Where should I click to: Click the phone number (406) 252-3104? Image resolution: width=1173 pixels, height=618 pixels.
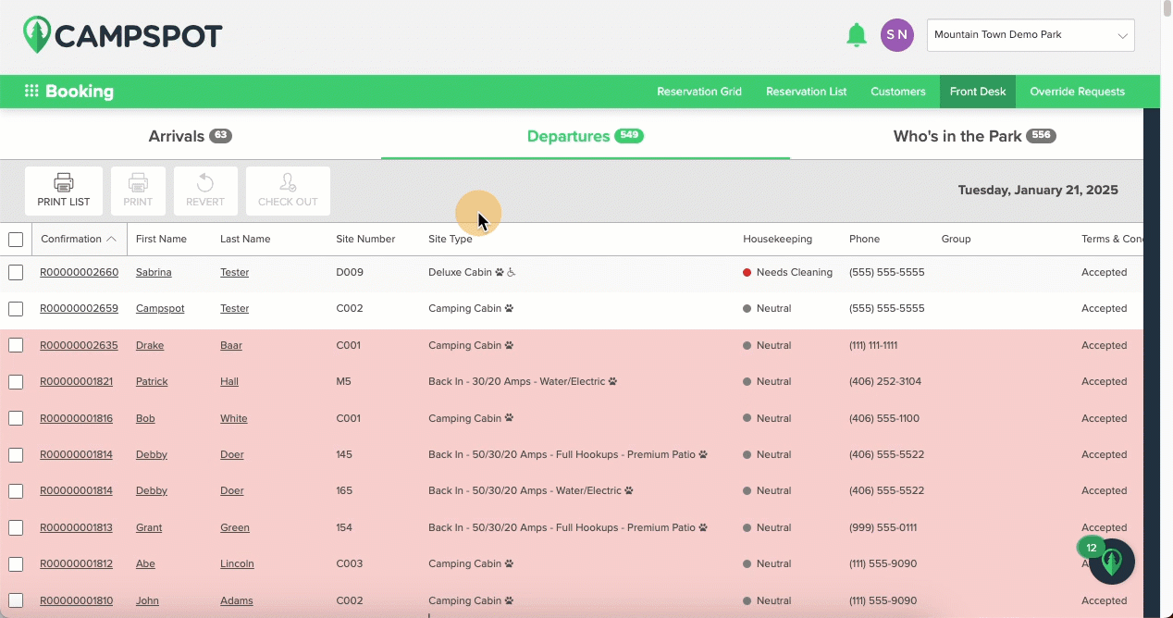(x=885, y=381)
